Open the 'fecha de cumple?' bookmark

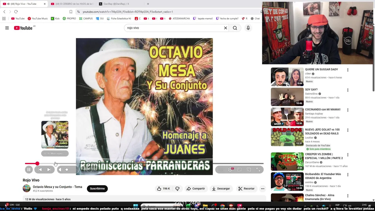227,18
